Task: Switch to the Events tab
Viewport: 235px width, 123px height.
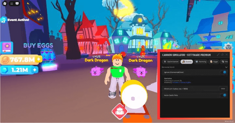Action: click(187, 62)
